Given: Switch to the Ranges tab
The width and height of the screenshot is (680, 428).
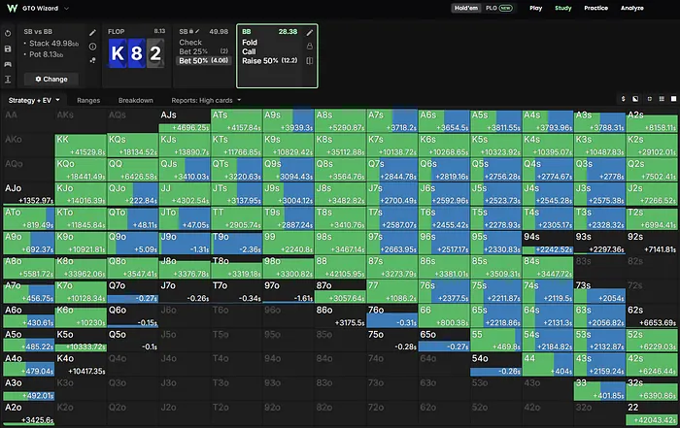Looking at the screenshot, I should [88, 100].
